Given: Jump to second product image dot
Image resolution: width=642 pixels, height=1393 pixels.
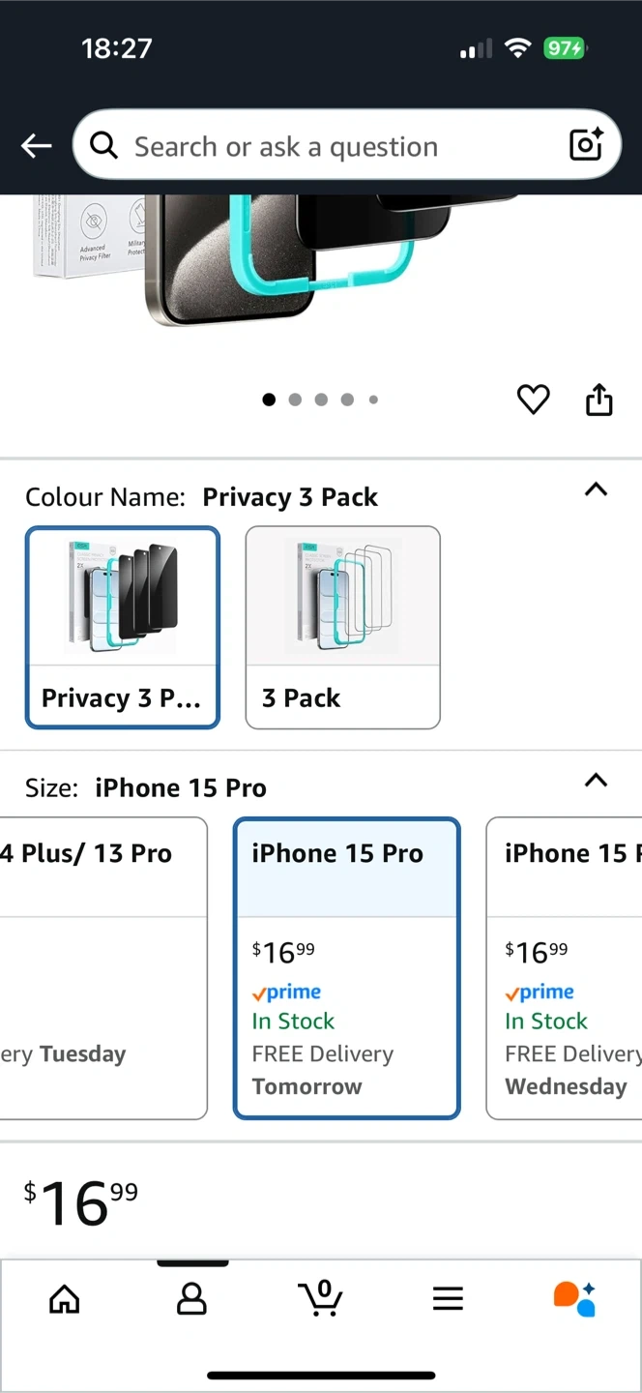Looking at the screenshot, I should [x=295, y=400].
